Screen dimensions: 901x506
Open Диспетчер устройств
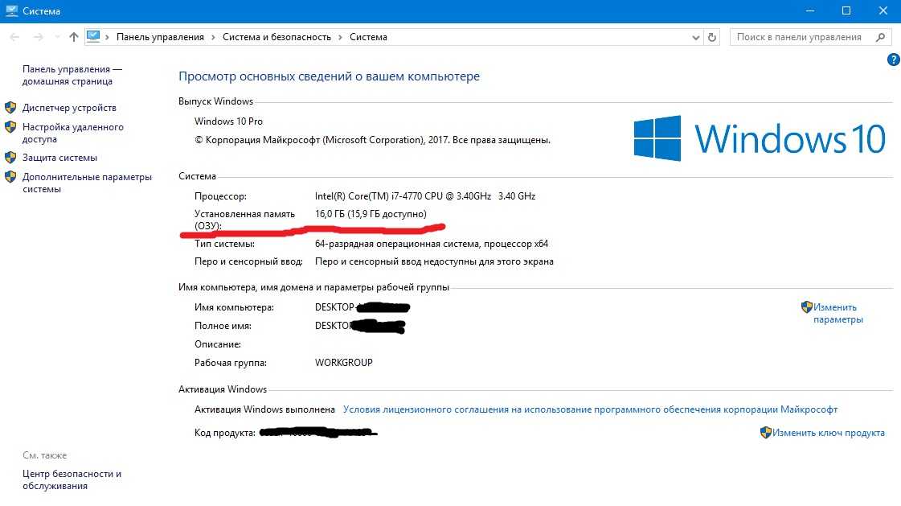click(x=70, y=108)
